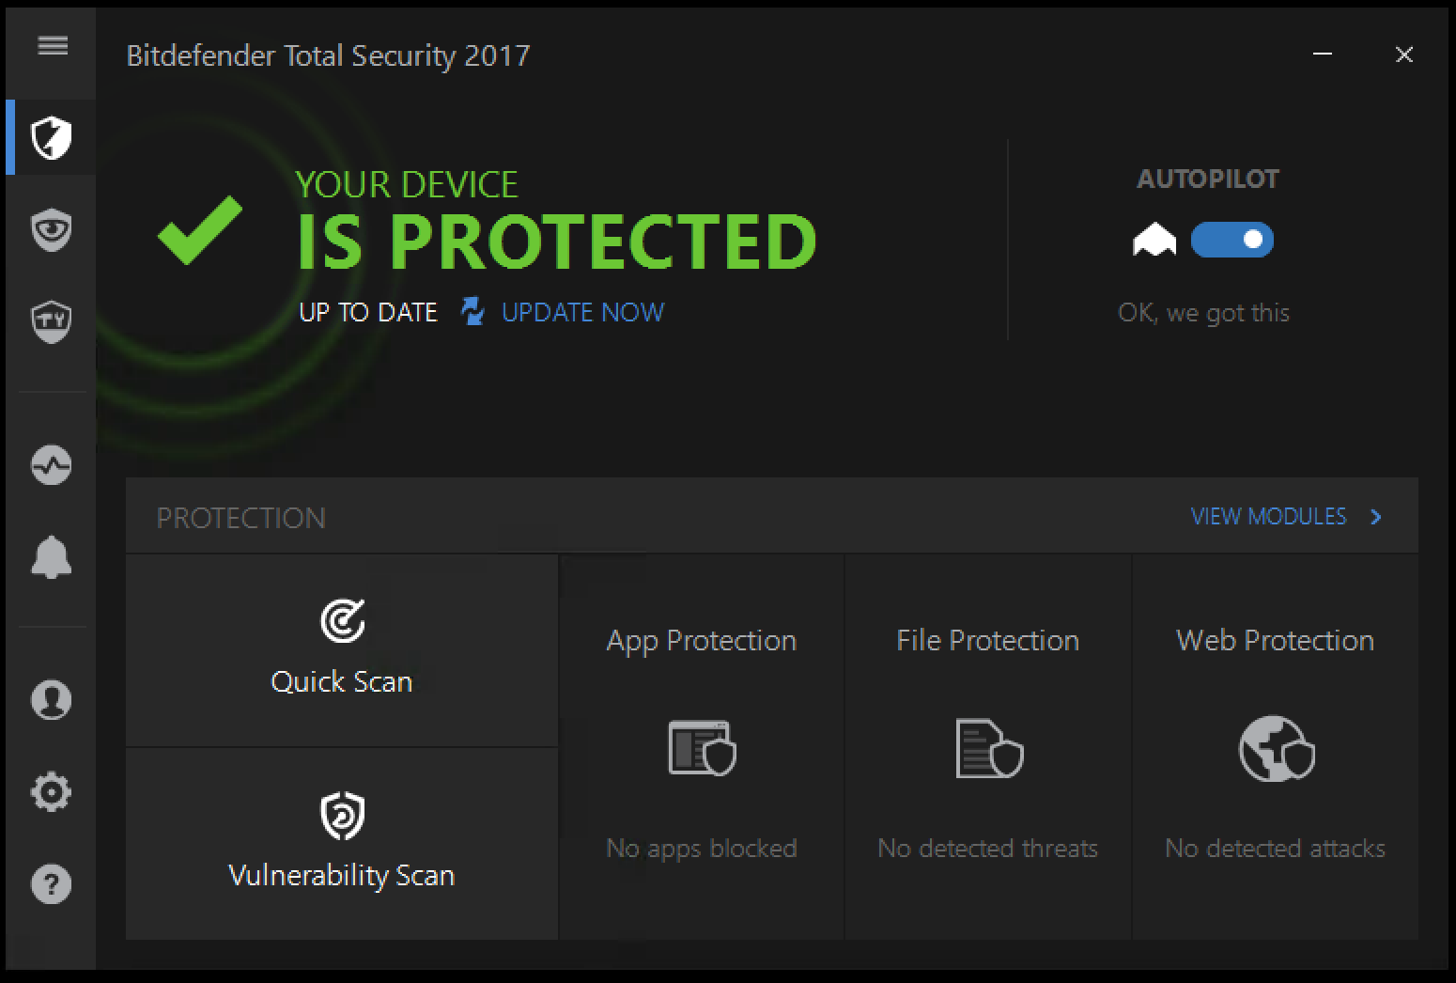Open the Activity monitor icon in sidebar
Image resolution: width=1456 pixels, height=983 pixels.
click(52, 464)
